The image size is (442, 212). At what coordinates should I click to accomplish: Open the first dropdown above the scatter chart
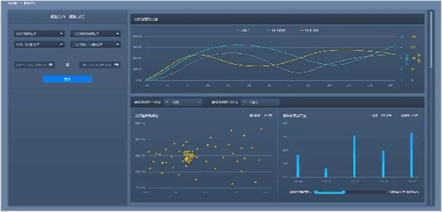[x=183, y=103]
